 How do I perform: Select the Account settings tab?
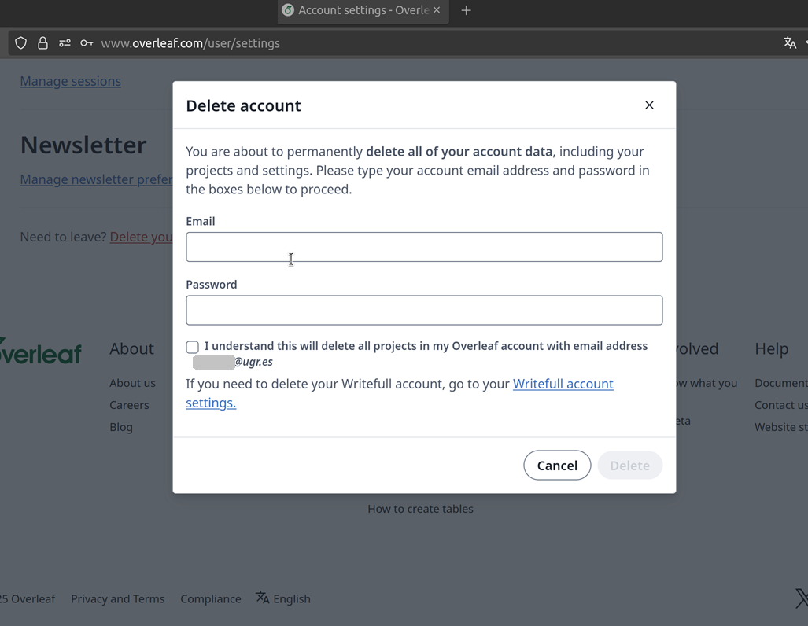pos(358,10)
